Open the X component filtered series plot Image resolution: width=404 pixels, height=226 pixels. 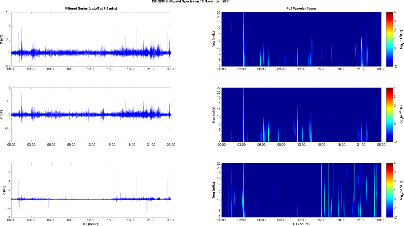pyautogui.click(x=91, y=39)
